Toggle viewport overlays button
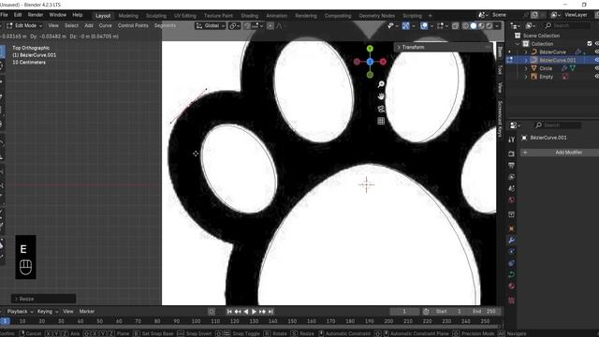 [424, 25]
